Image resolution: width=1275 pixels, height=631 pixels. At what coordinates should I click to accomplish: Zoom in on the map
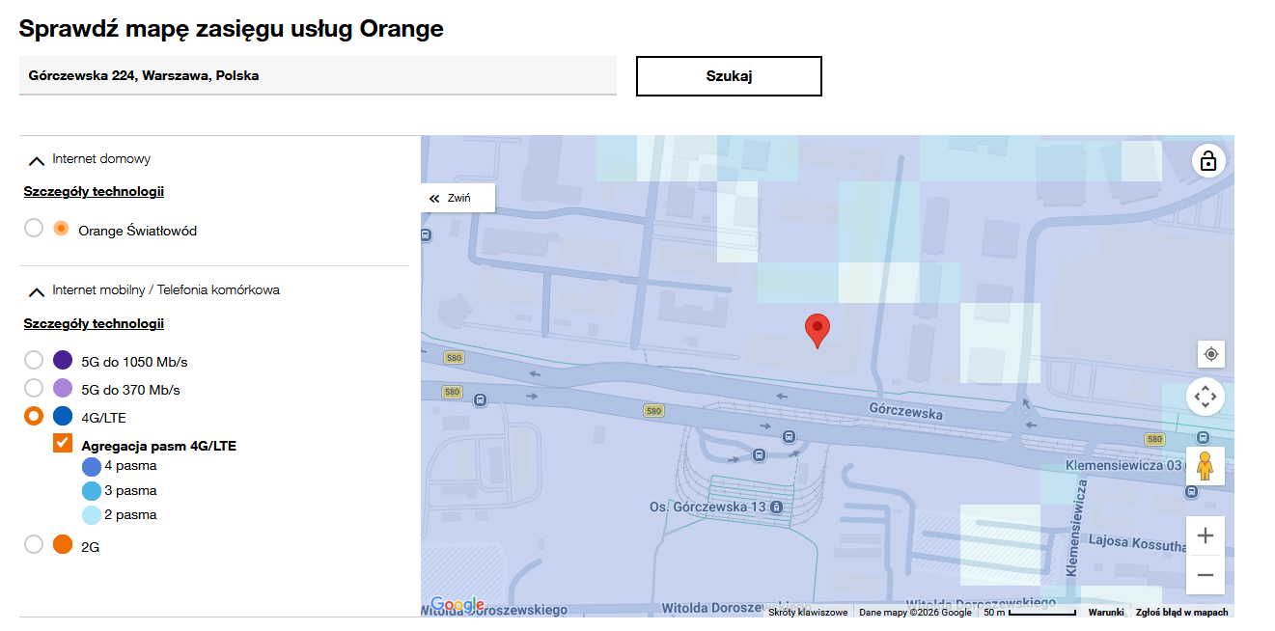coord(1206,535)
